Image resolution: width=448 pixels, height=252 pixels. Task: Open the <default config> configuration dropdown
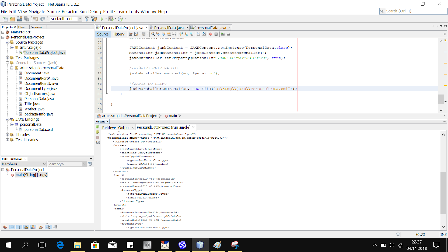pyautogui.click(x=65, y=19)
